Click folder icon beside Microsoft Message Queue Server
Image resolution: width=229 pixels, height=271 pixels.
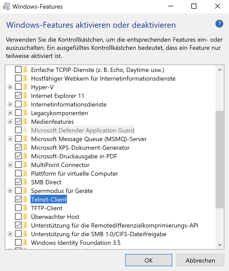tap(25, 139)
